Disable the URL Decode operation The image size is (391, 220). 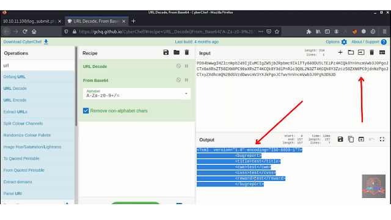(x=178, y=66)
